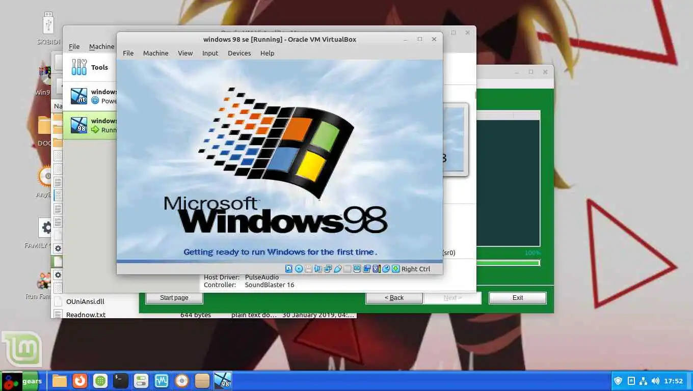Click the Exit button
693x391 pixels.
[x=518, y=298]
